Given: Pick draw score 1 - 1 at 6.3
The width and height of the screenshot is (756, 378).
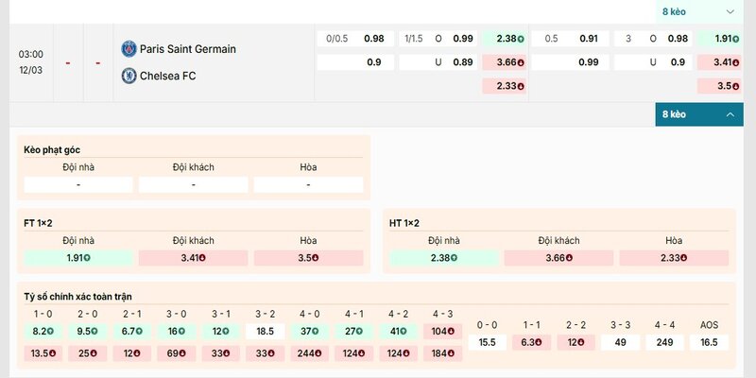Looking at the screenshot, I should (x=531, y=342).
